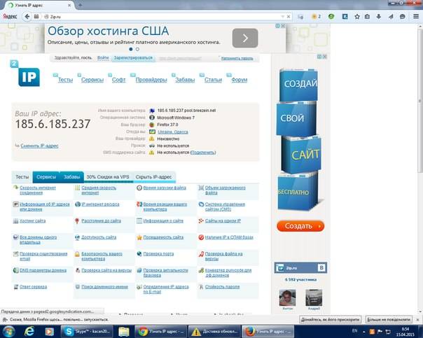Screen dimensions: 423x338
Task: Click the find-out-how-to-speed-up notification button
Action: (x=330, y=320)
